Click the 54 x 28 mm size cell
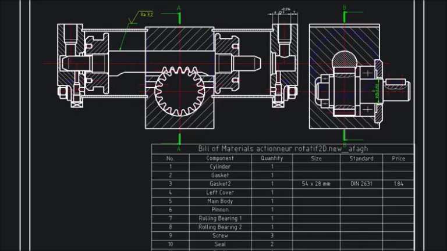The height and width of the screenshot is (251, 447). [x=316, y=184]
